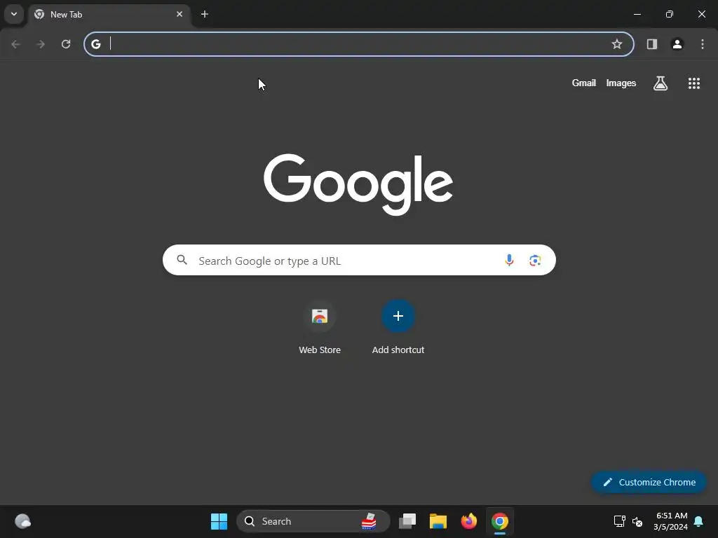Click the muted volume tray icon
Image resolution: width=718 pixels, height=538 pixels.
[x=637, y=521]
